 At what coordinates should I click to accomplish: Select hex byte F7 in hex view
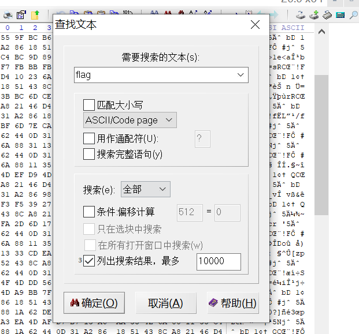[5, 67]
